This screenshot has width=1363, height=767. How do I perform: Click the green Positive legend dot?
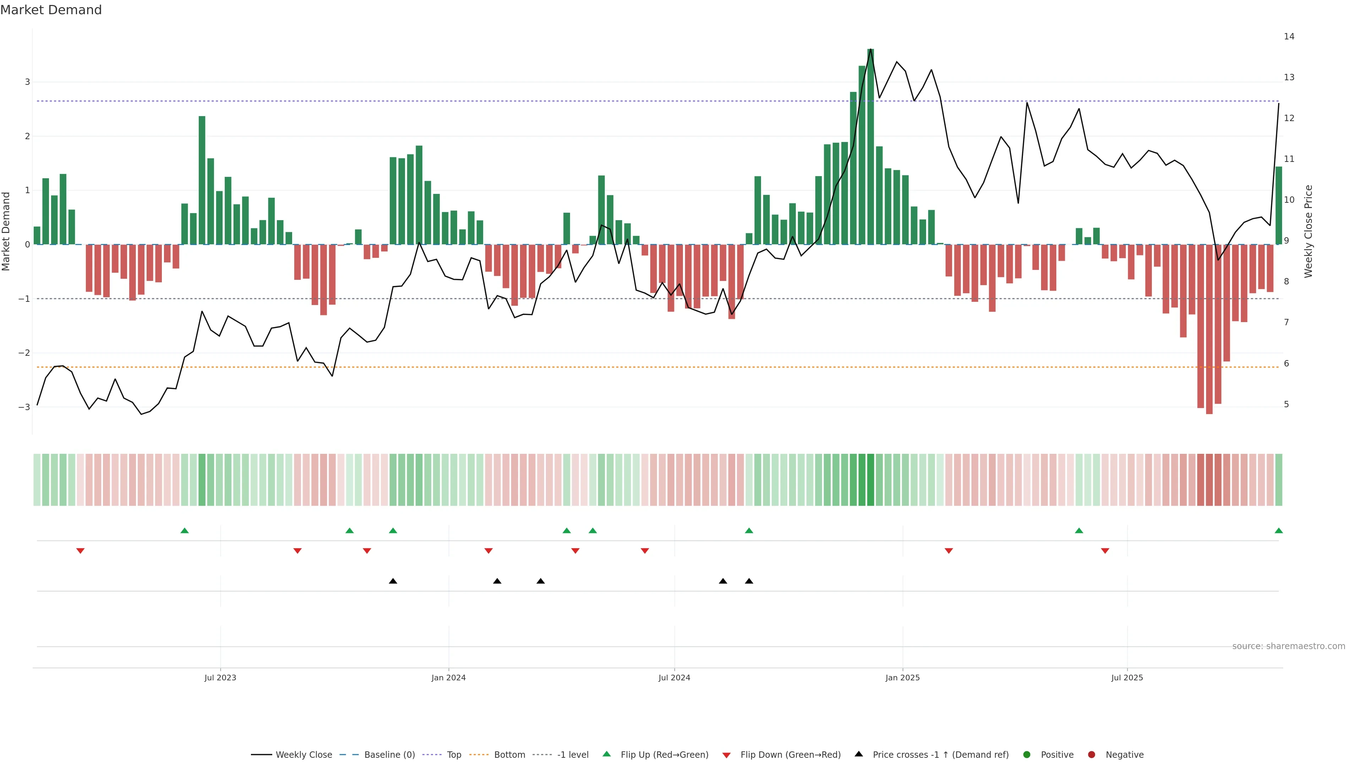coord(1027,755)
